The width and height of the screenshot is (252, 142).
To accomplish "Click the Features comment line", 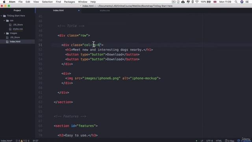I will pos(70,116).
